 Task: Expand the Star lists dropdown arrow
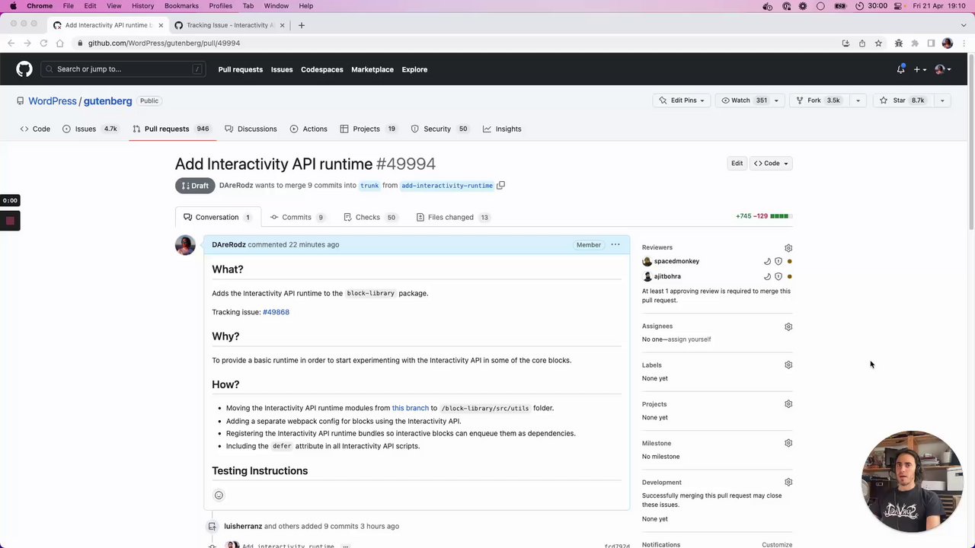942,100
